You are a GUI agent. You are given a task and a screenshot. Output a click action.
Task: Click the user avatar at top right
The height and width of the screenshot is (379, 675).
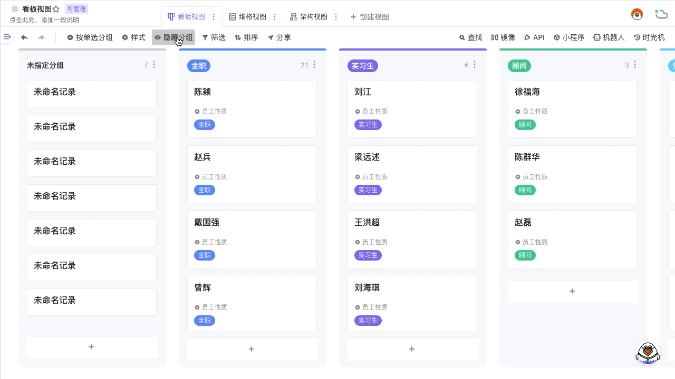(x=637, y=14)
